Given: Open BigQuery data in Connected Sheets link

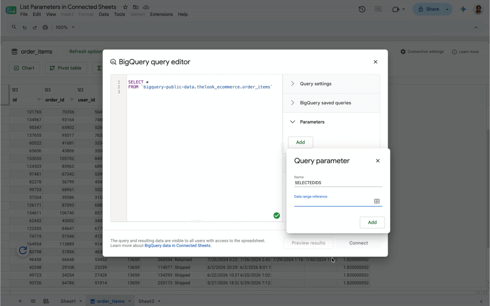Looking at the screenshot, I should coord(178,245).
